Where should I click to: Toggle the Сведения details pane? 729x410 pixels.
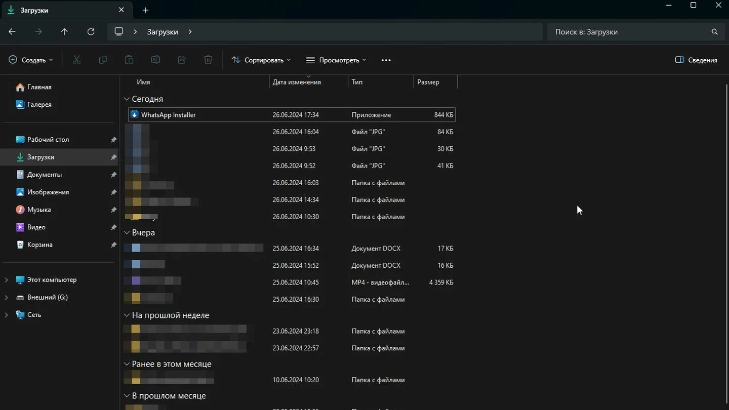click(x=696, y=60)
